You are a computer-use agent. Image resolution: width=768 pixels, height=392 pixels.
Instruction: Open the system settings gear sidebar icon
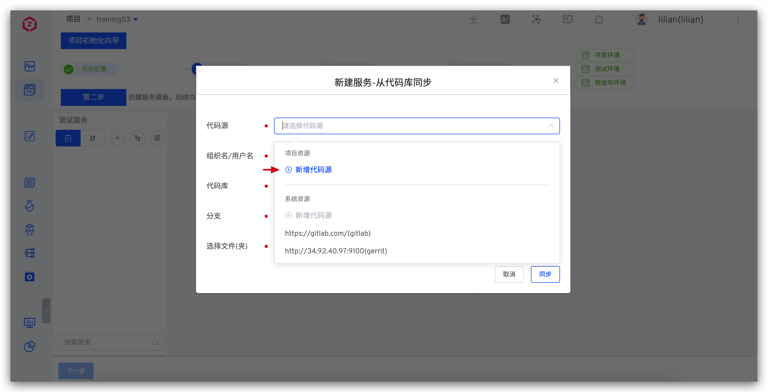pos(30,277)
